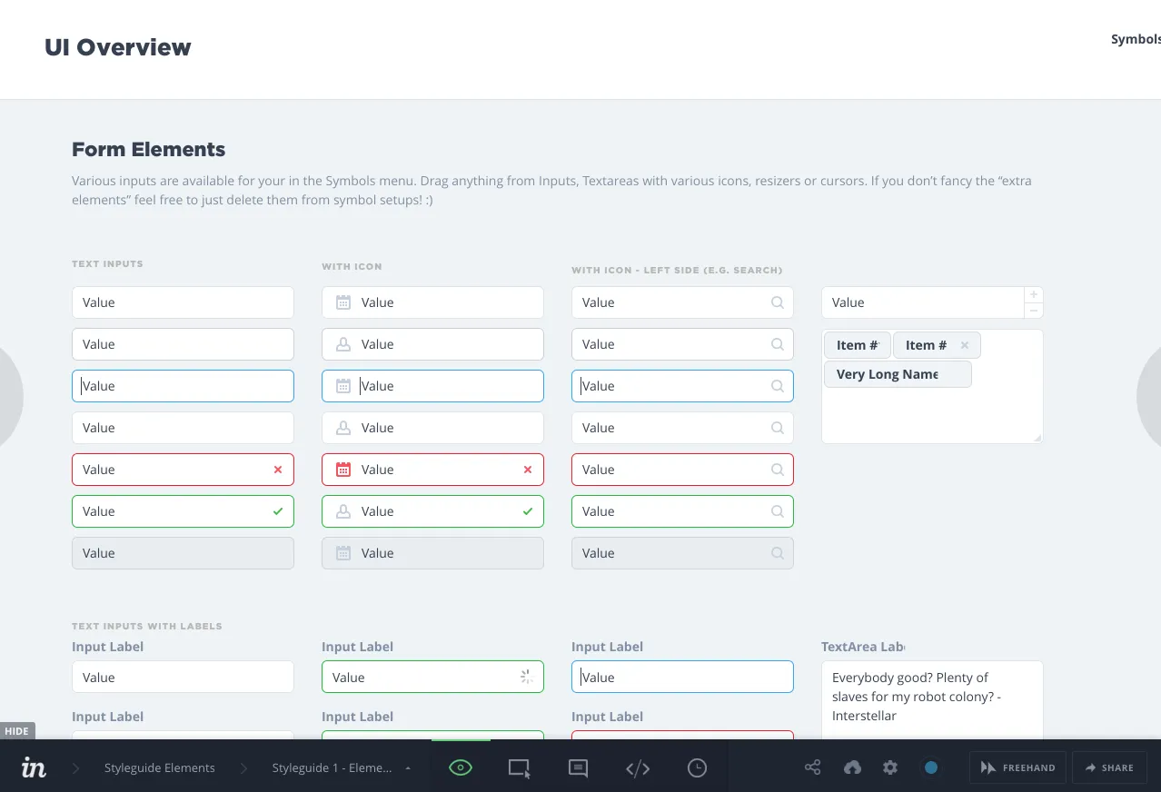This screenshot has height=792, width=1161.
Task: Expand the Styleguide 1 screen selector chevron
Action: [408, 767]
